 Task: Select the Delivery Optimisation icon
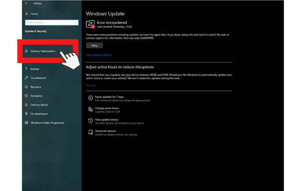point(26,51)
